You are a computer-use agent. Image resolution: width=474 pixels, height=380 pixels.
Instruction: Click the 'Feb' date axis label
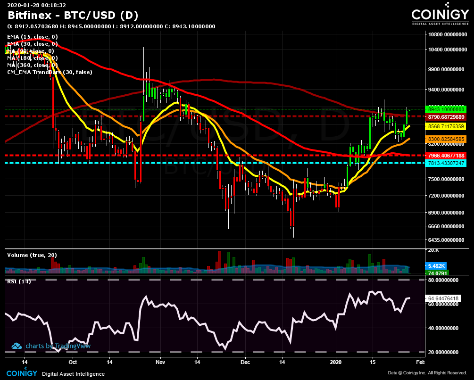click(x=420, y=362)
